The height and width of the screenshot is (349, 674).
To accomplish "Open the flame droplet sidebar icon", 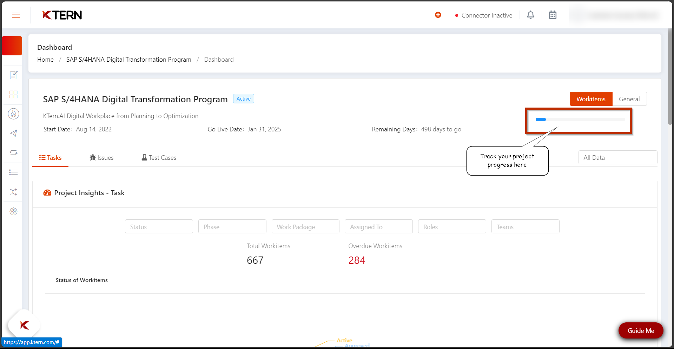I will click(13, 114).
